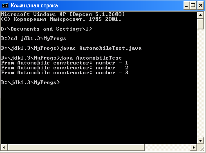
Task: Maximize the Командная строка window
Action: 193,6
